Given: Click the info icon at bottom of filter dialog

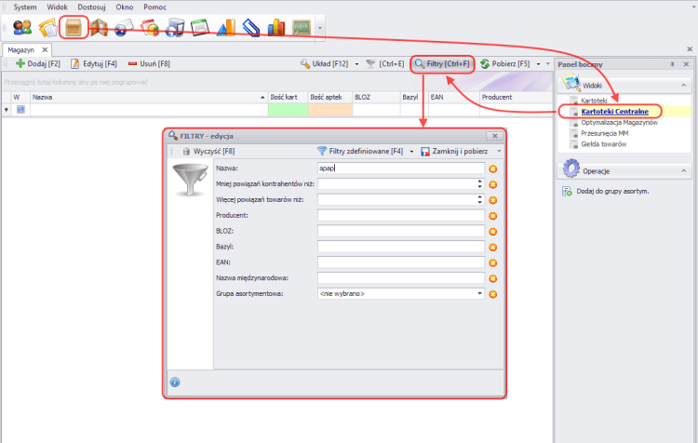Looking at the screenshot, I should [175, 382].
